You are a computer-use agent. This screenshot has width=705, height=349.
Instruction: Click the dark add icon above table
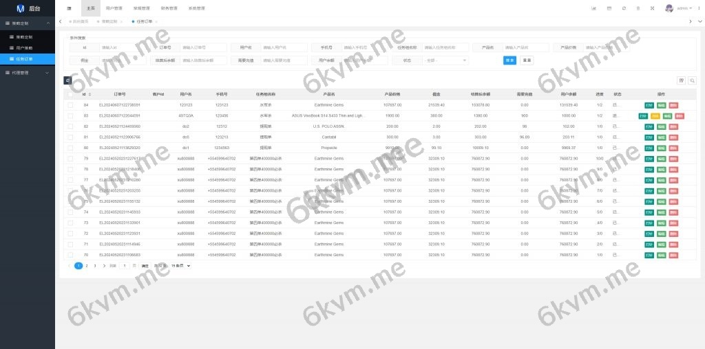68,80
